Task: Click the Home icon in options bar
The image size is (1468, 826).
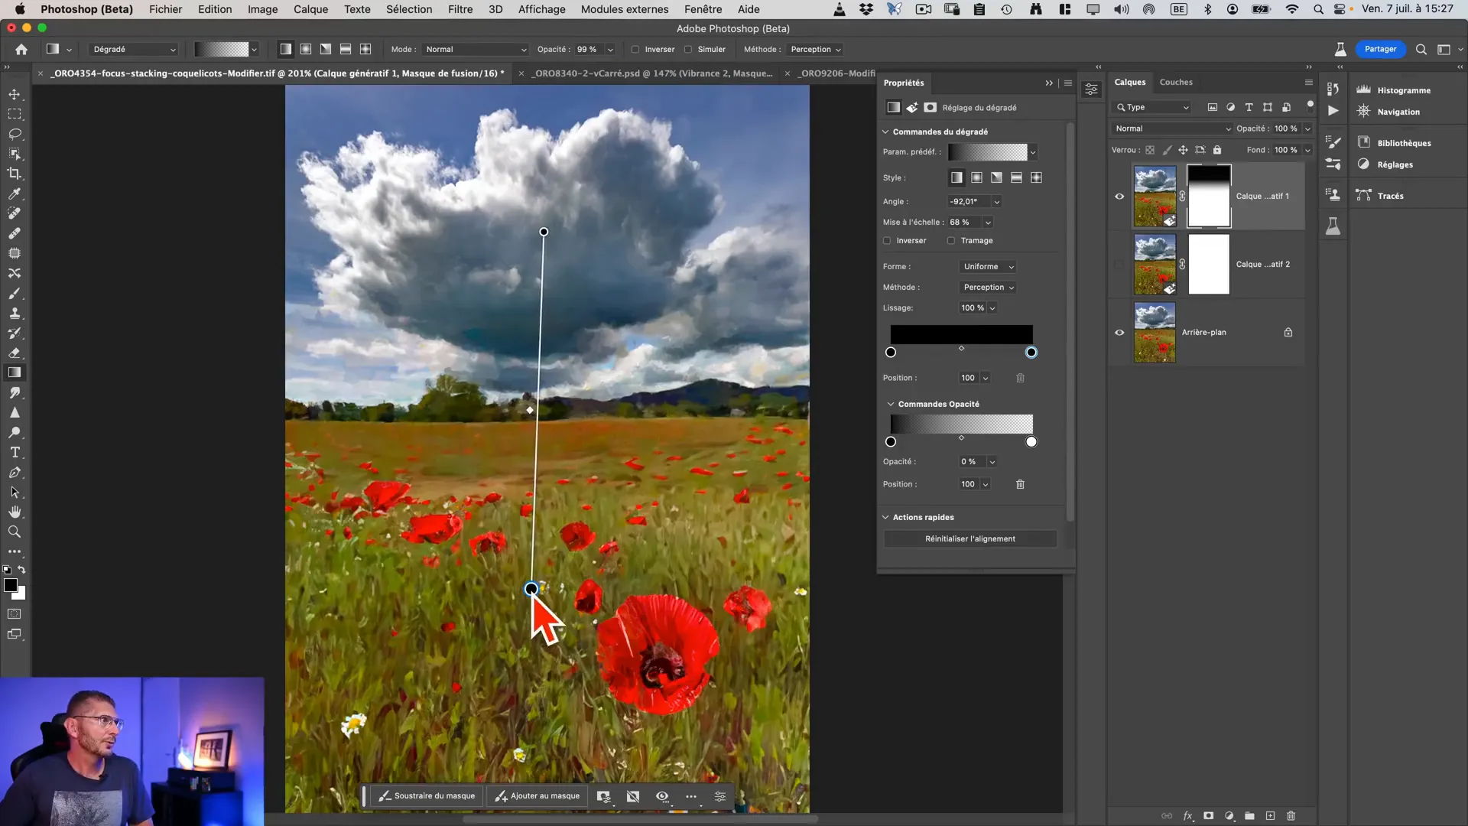Action: coord(21,49)
